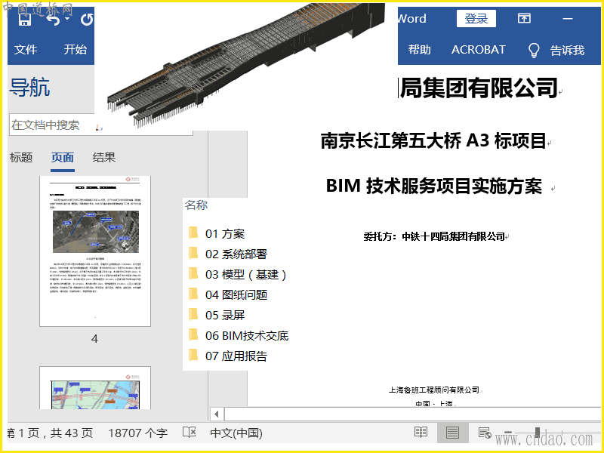Open the 05 录屏 folder
The image size is (604, 453).
[217, 316]
